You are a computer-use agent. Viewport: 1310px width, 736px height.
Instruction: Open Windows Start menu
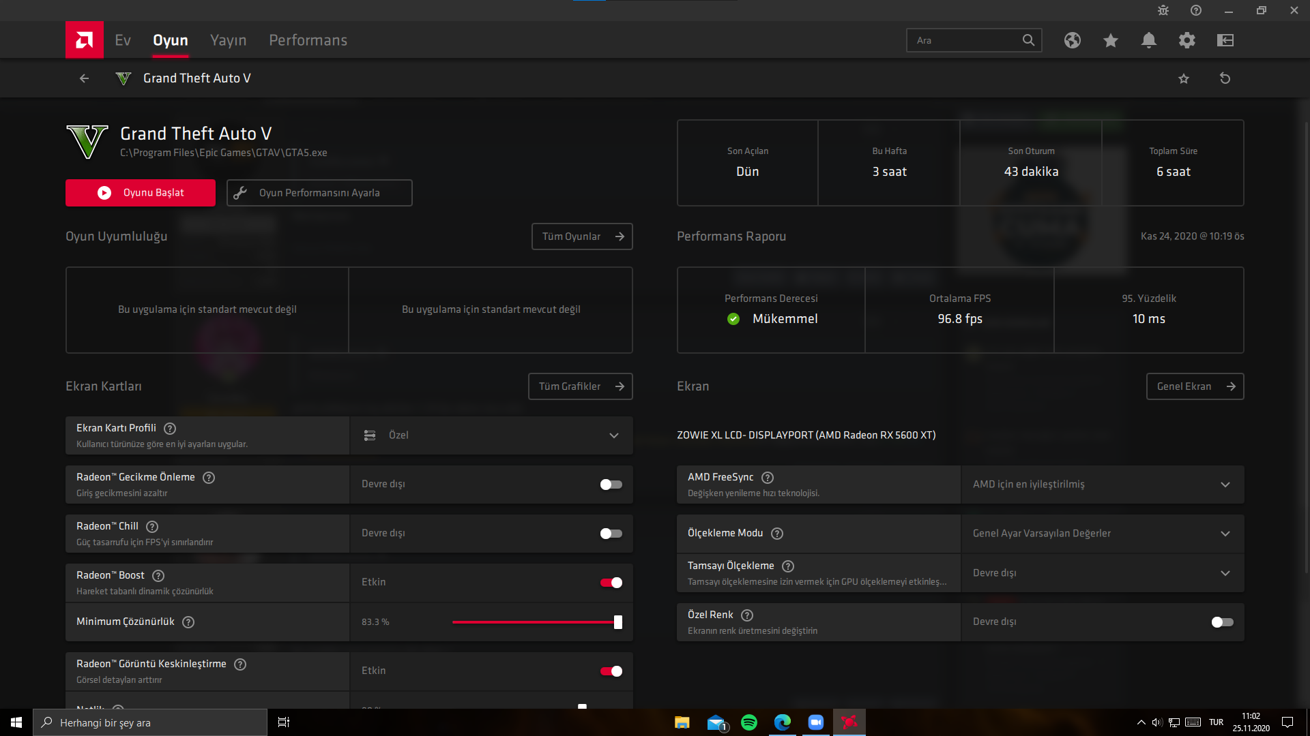click(16, 722)
